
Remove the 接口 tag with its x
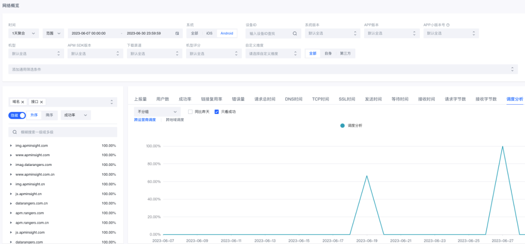(x=41, y=102)
